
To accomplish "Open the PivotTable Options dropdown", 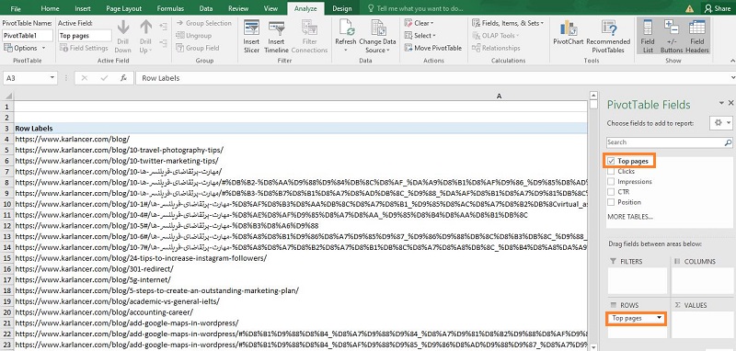I will pos(25,48).
